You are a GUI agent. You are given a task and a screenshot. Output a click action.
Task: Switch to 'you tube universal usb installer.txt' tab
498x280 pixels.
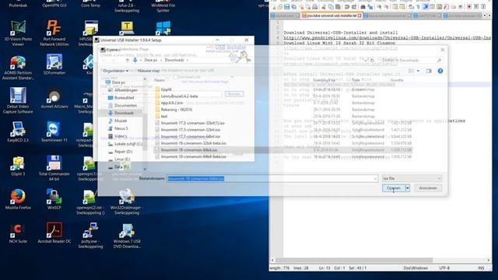[x=332, y=16]
